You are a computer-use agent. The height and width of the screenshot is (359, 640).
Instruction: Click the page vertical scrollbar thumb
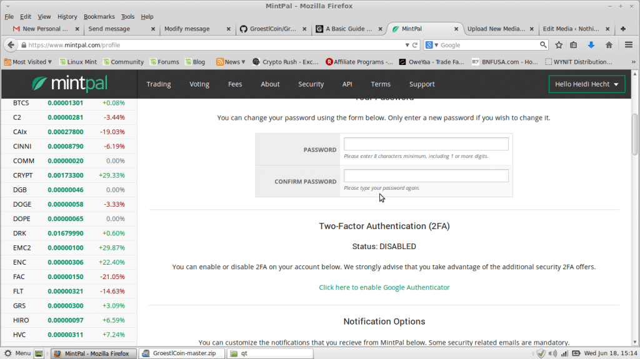[635, 134]
